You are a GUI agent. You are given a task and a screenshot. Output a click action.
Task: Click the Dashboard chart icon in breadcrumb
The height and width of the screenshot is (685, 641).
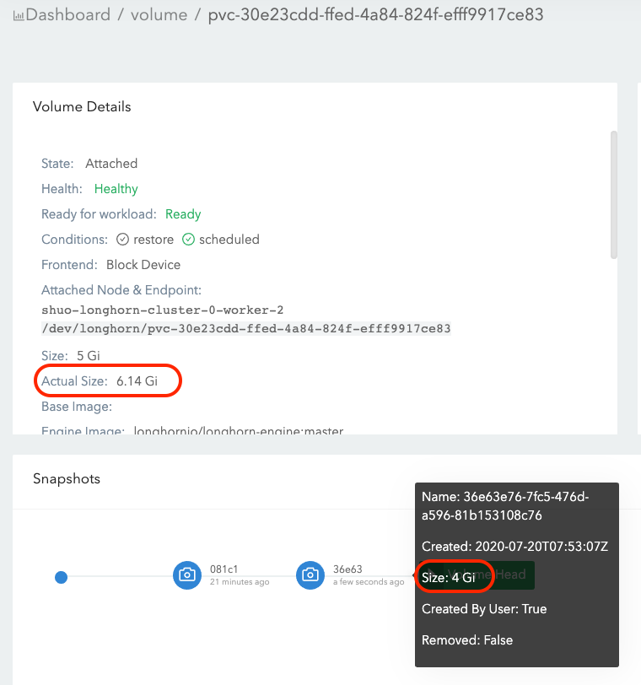(19, 15)
